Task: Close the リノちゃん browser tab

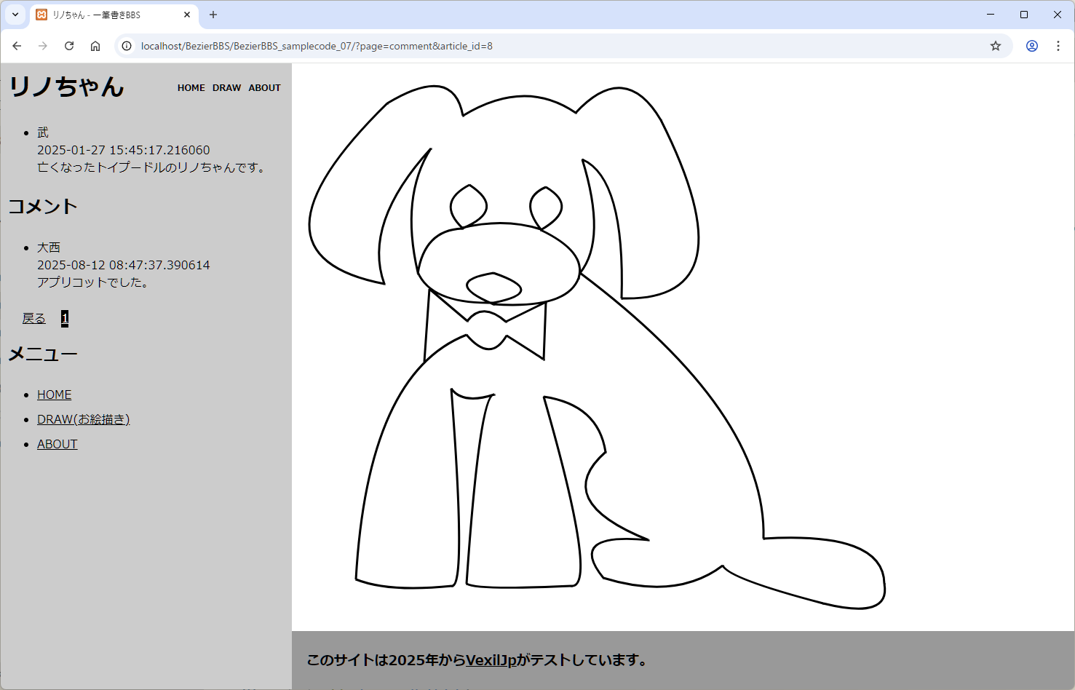Action: coord(187,15)
